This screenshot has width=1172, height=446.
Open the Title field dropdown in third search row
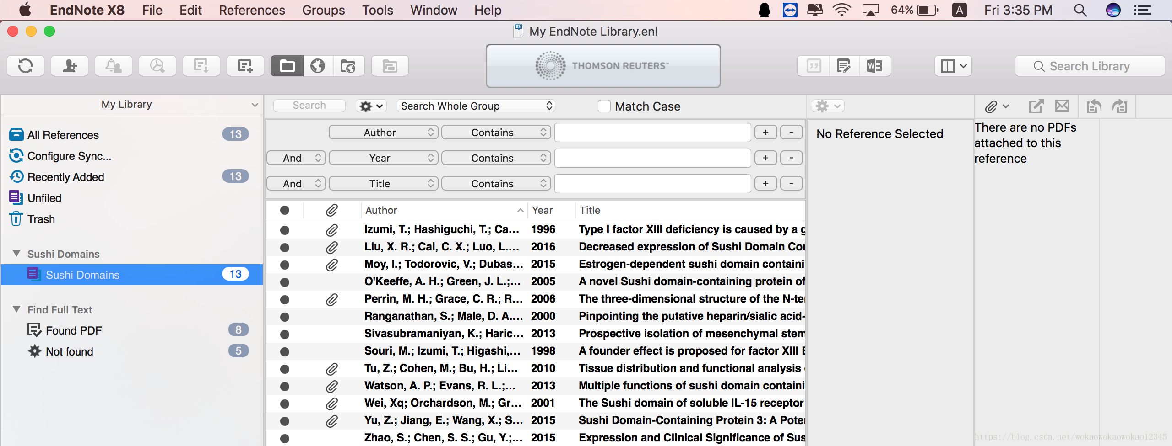(384, 184)
